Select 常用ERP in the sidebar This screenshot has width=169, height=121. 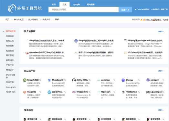coord(10,70)
